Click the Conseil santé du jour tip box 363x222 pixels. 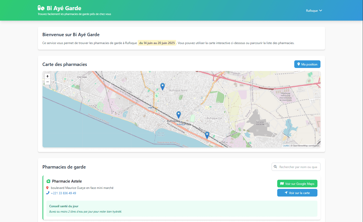point(182,209)
